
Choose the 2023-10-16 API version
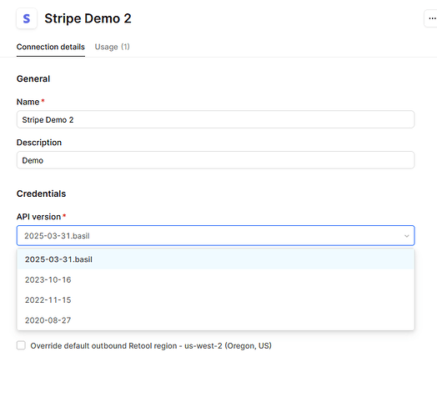point(215,279)
